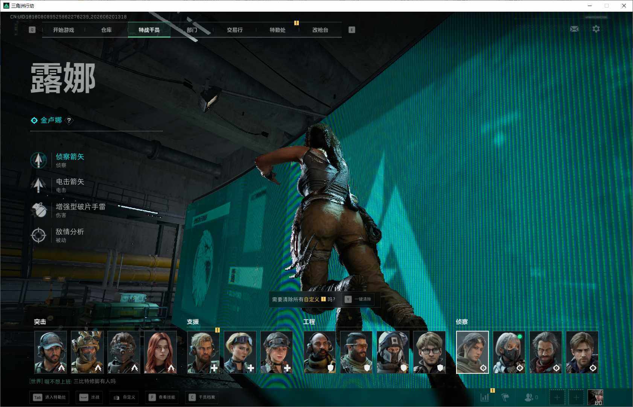Viewport: 633px width, 407px height.
Task: Select the 工程 operator with orange glasses
Action: pyautogui.click(x=356, y=352)
